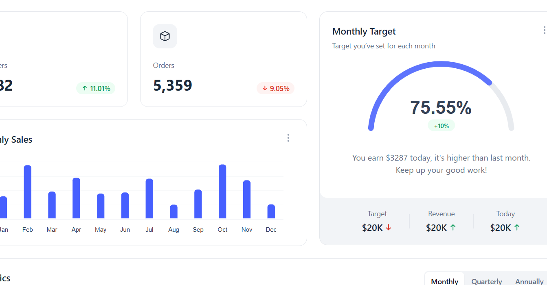This screenshot has height=285, width=547.
Task: Switch to the Quarterly tab
Action: 487,281
